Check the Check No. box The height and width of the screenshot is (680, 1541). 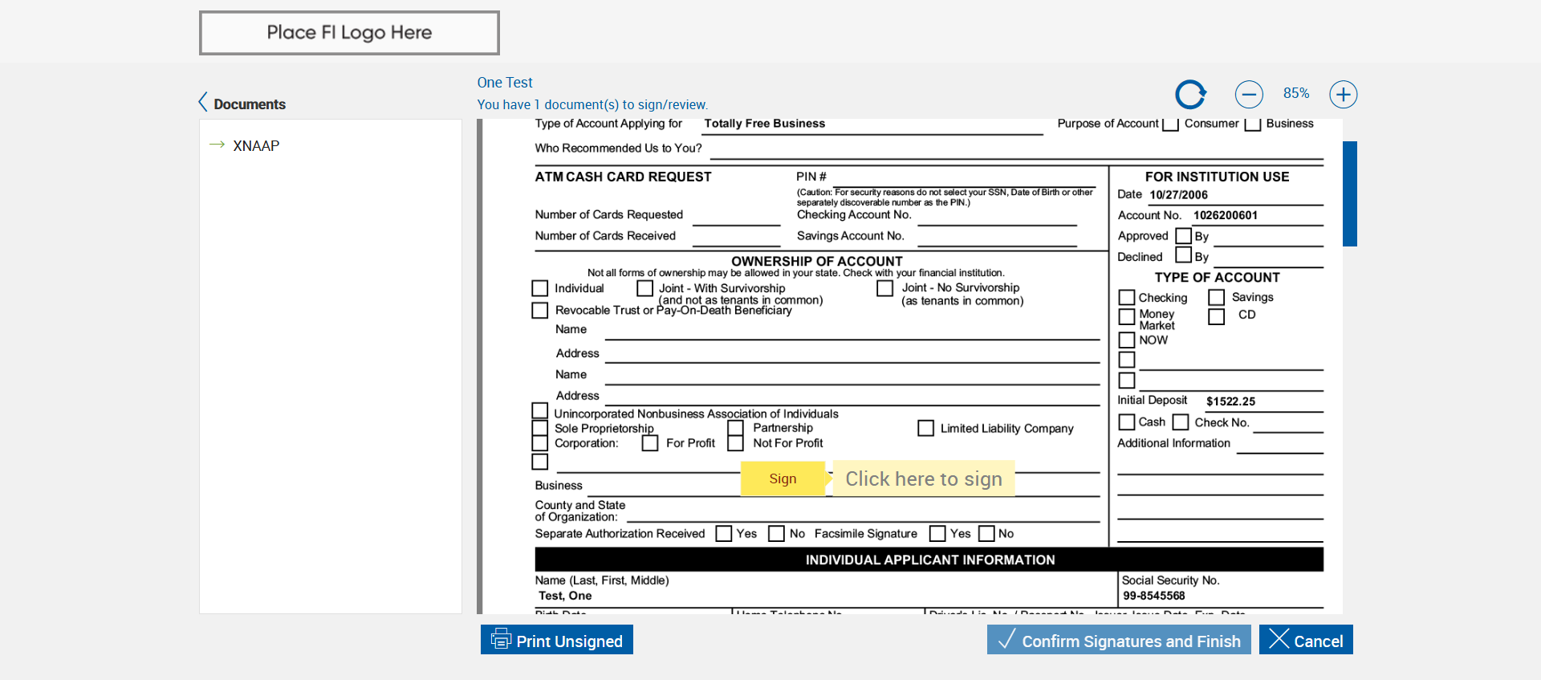[1181, 421]
